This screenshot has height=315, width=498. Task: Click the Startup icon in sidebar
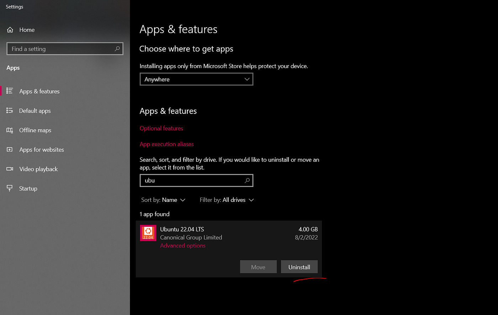pos(10,188)
